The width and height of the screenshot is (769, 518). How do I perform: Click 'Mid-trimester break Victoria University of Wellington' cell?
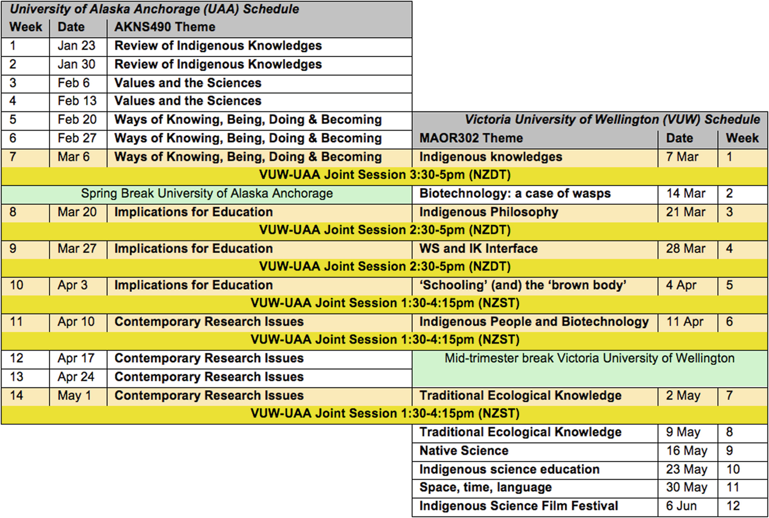point(590,369)
